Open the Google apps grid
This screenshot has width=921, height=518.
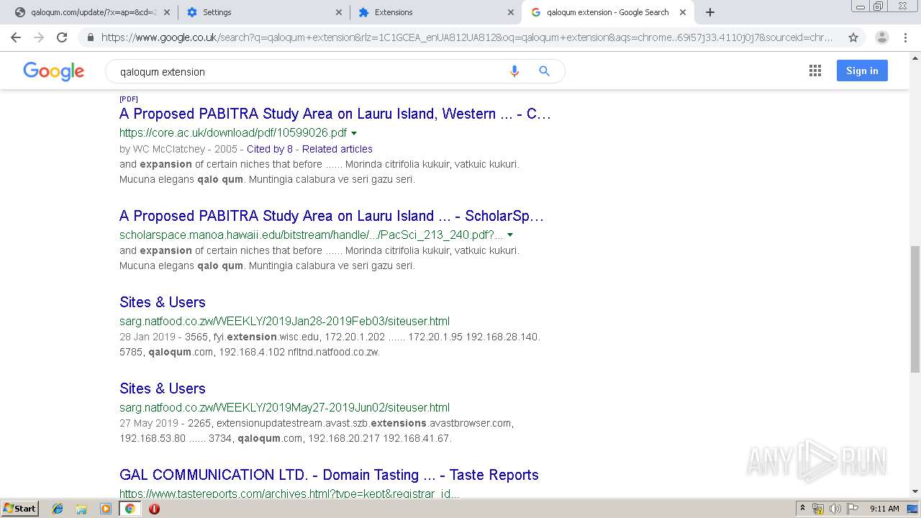tap(815, 71)
